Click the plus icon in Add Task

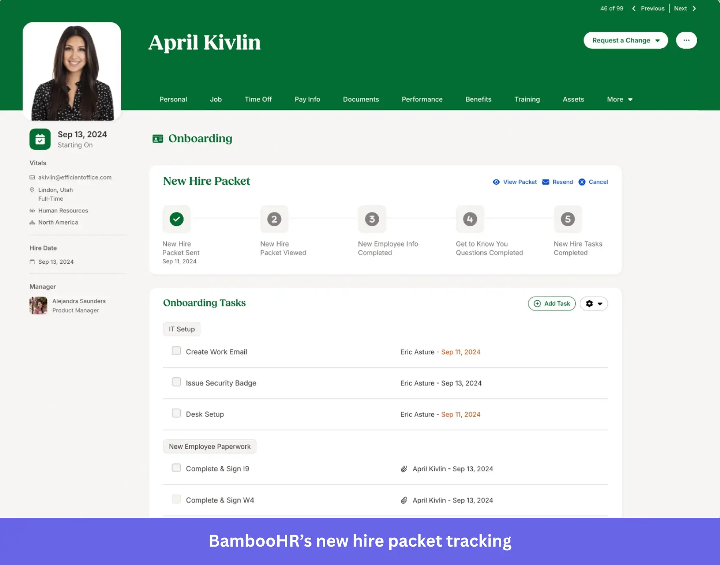537,304
